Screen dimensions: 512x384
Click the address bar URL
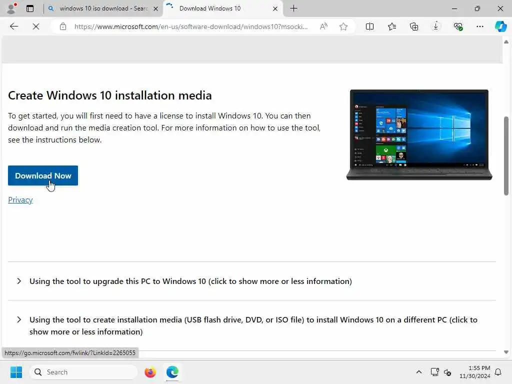coord(190,26)
